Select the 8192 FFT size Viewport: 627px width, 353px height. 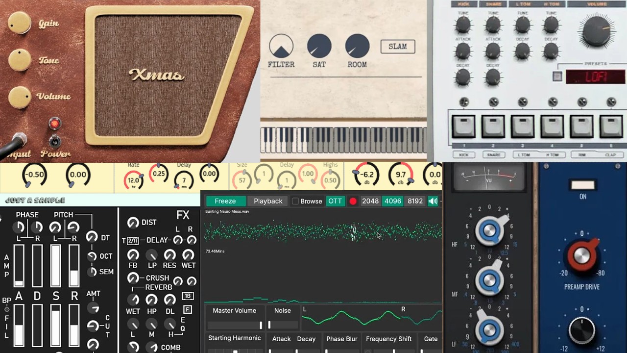point(415,201)
